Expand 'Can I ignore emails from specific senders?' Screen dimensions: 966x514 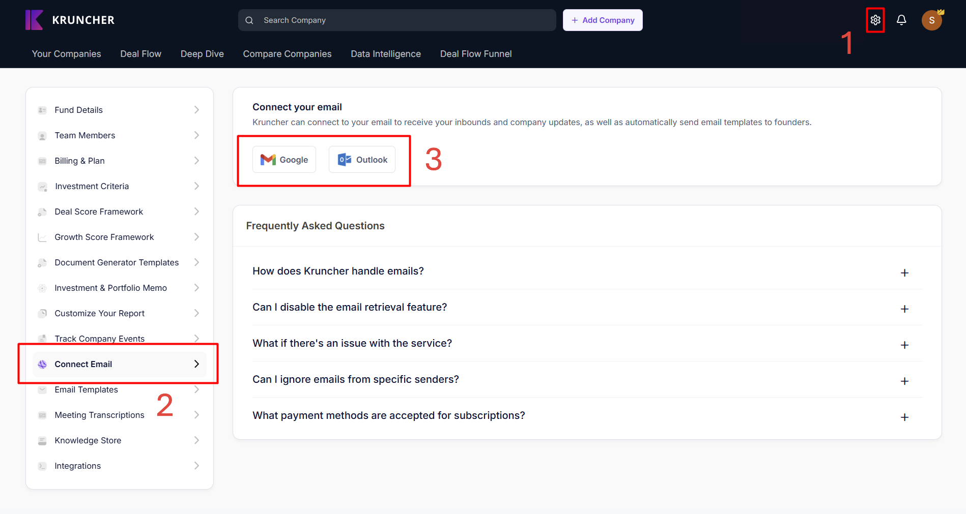point(904,381)
